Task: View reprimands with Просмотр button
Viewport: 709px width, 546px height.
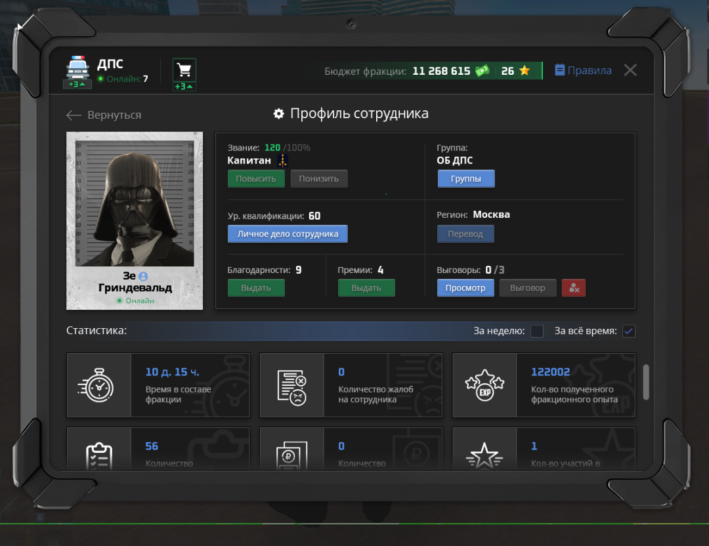Action: coord(465,288)
